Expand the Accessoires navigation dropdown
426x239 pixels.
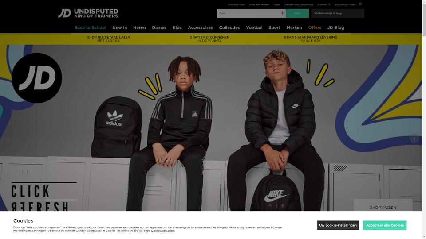click(x=200, y=27)
